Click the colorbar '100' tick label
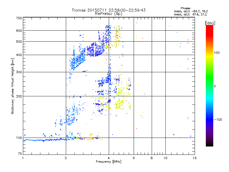The width and height of the screenshot is (229, 172). pyautogui.click(x=217, y=53)
